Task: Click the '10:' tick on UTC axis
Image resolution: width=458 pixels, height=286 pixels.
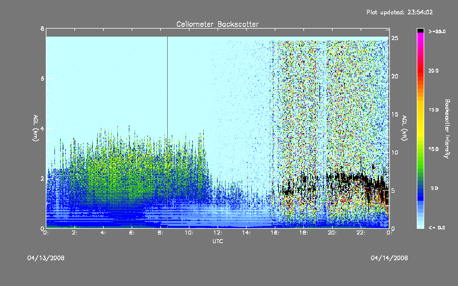Action: [x=189, y=233]
